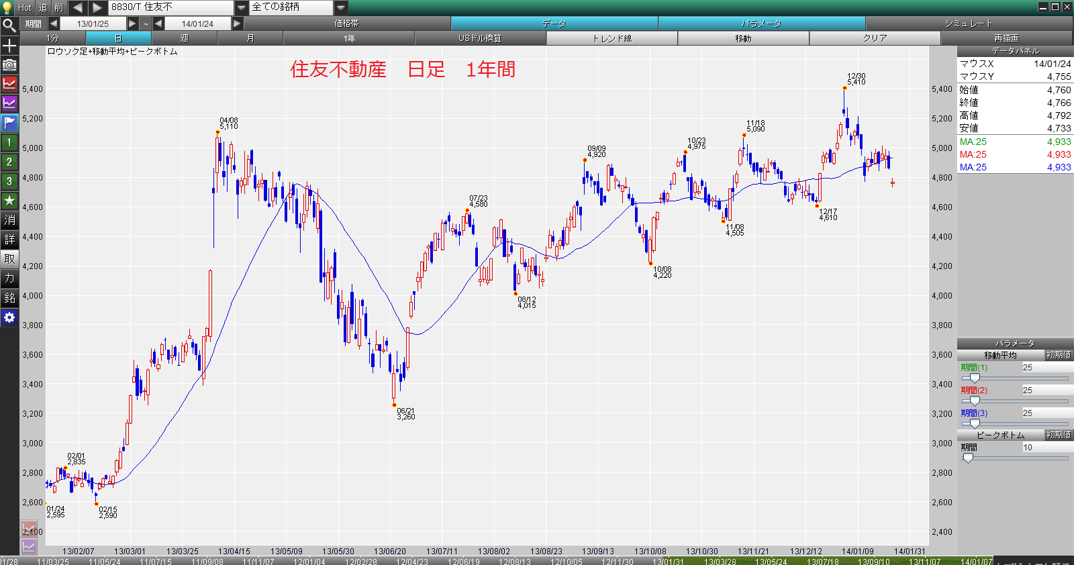Go to previous stock with left arrow
The image size is (1082, 565).
point(77,7)
